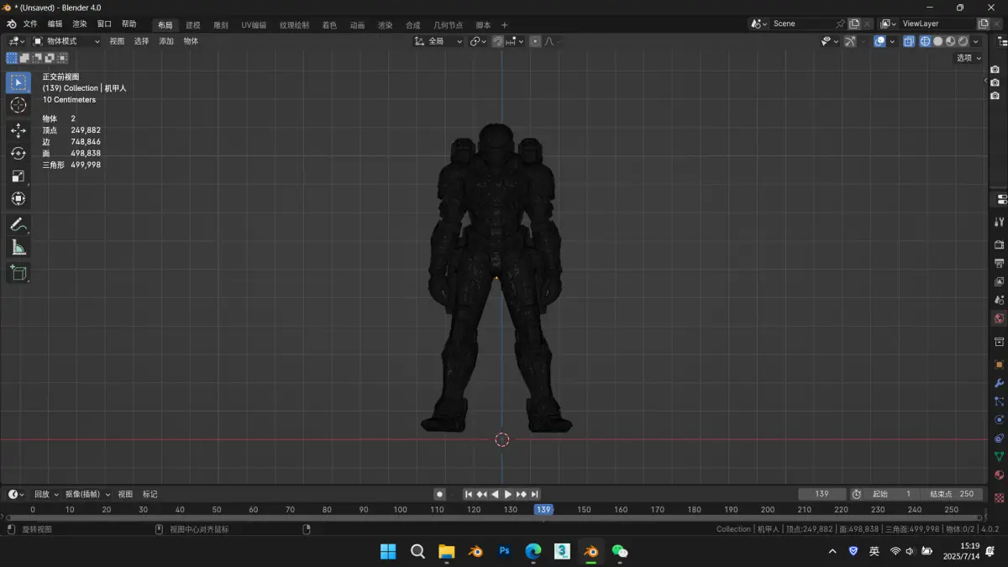Open the 文件 menu
1008x567 pixels.
30,24
